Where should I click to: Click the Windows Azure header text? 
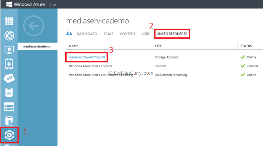[29, 4]
